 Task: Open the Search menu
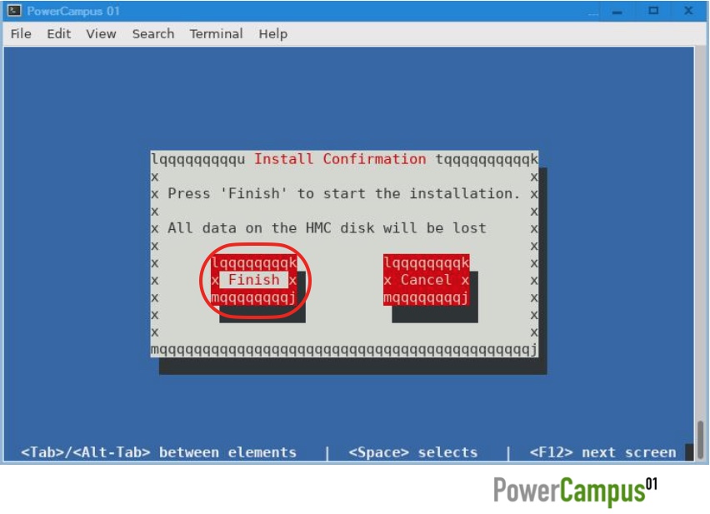coord(153,34)
